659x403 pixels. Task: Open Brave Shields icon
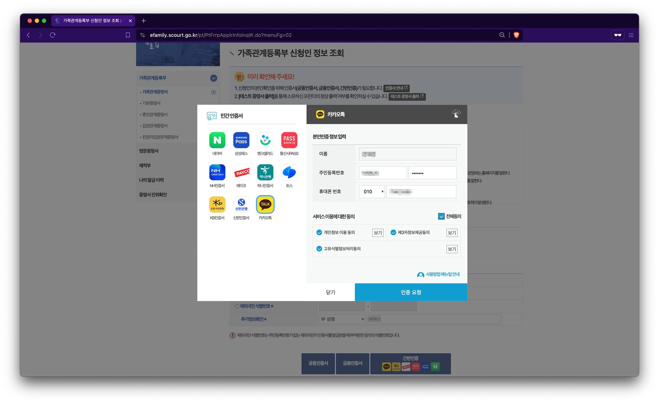(x=516, y=35)
